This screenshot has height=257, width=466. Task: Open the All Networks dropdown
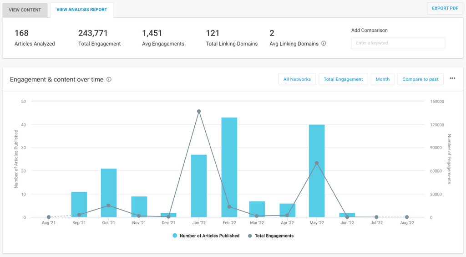[297, 79]
